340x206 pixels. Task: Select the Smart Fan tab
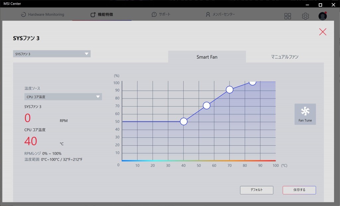tap(207, 57)
